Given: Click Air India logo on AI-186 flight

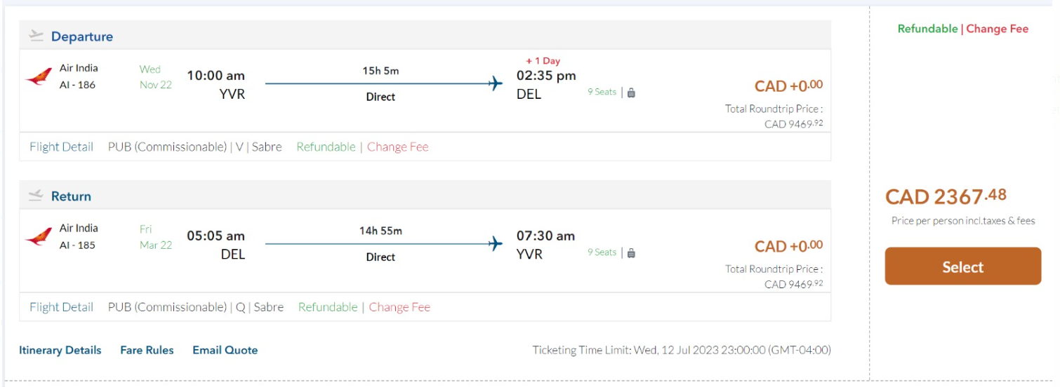Looking at the screenshot, I should (39, 77).
